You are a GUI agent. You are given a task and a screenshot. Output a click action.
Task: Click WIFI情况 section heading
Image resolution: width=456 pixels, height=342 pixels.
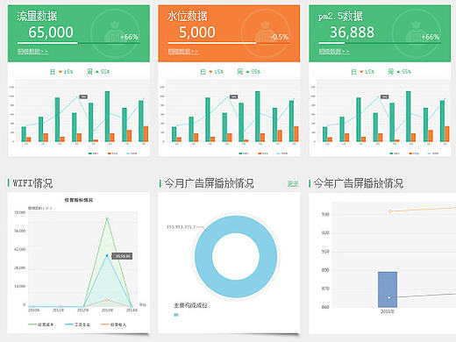pyautogui.click(x=32, y=183)
